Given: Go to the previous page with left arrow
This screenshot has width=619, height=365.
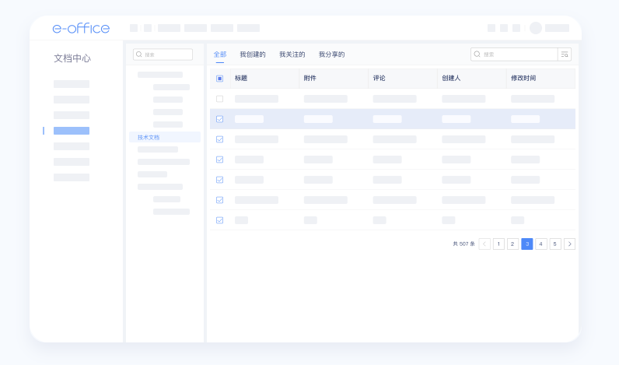Looking at the screenshot, I should coord(484,244).
